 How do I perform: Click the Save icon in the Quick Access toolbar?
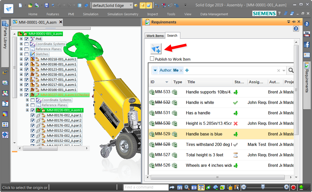tap(46, 5)
